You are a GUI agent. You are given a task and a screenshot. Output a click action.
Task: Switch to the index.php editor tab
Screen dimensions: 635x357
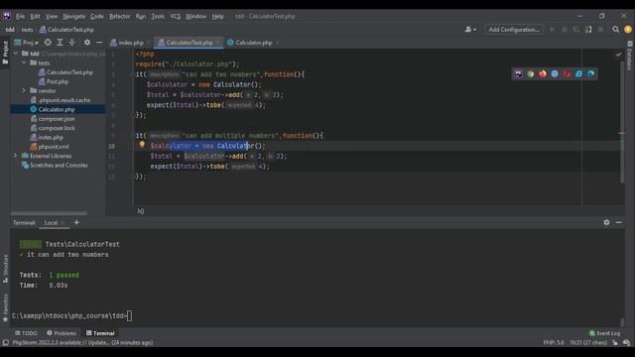130,43
